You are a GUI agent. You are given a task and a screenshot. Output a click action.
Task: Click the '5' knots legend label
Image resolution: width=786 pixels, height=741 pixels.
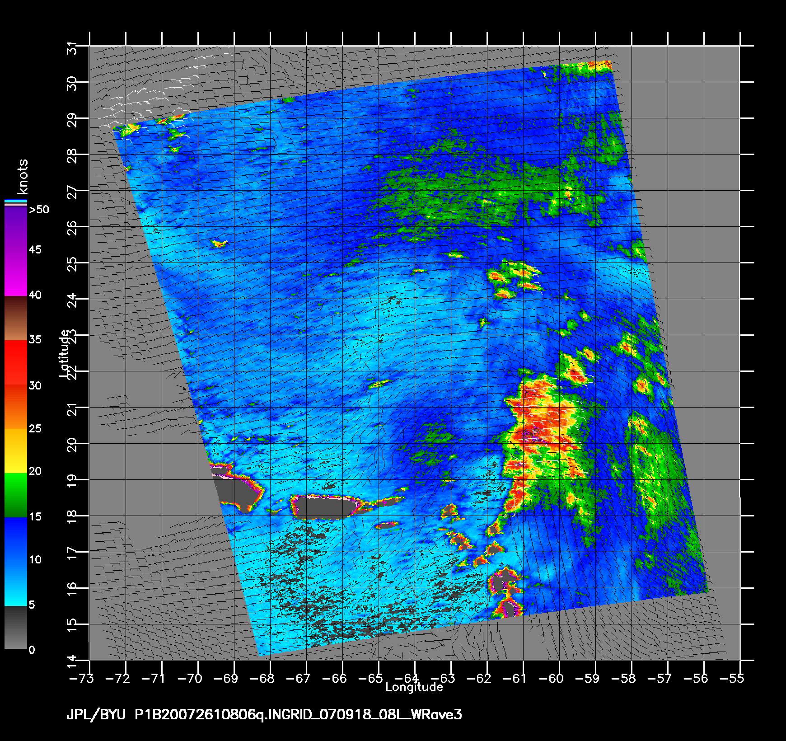(32, 605)
